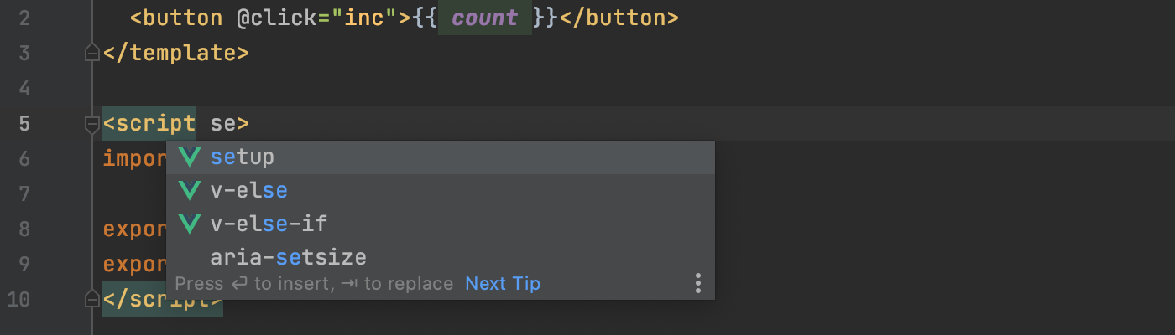Collapse the script block fold on line 5
The image size is (1175, 335).
(92, 125)
